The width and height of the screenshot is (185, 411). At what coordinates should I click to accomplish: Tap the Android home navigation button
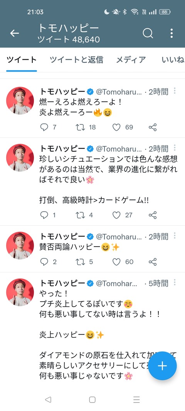92,399
